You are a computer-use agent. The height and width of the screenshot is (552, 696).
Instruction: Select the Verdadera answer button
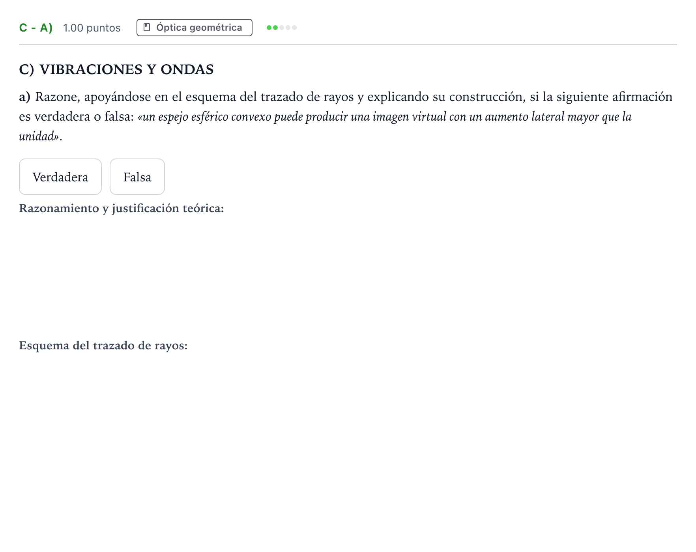point(60,177)
